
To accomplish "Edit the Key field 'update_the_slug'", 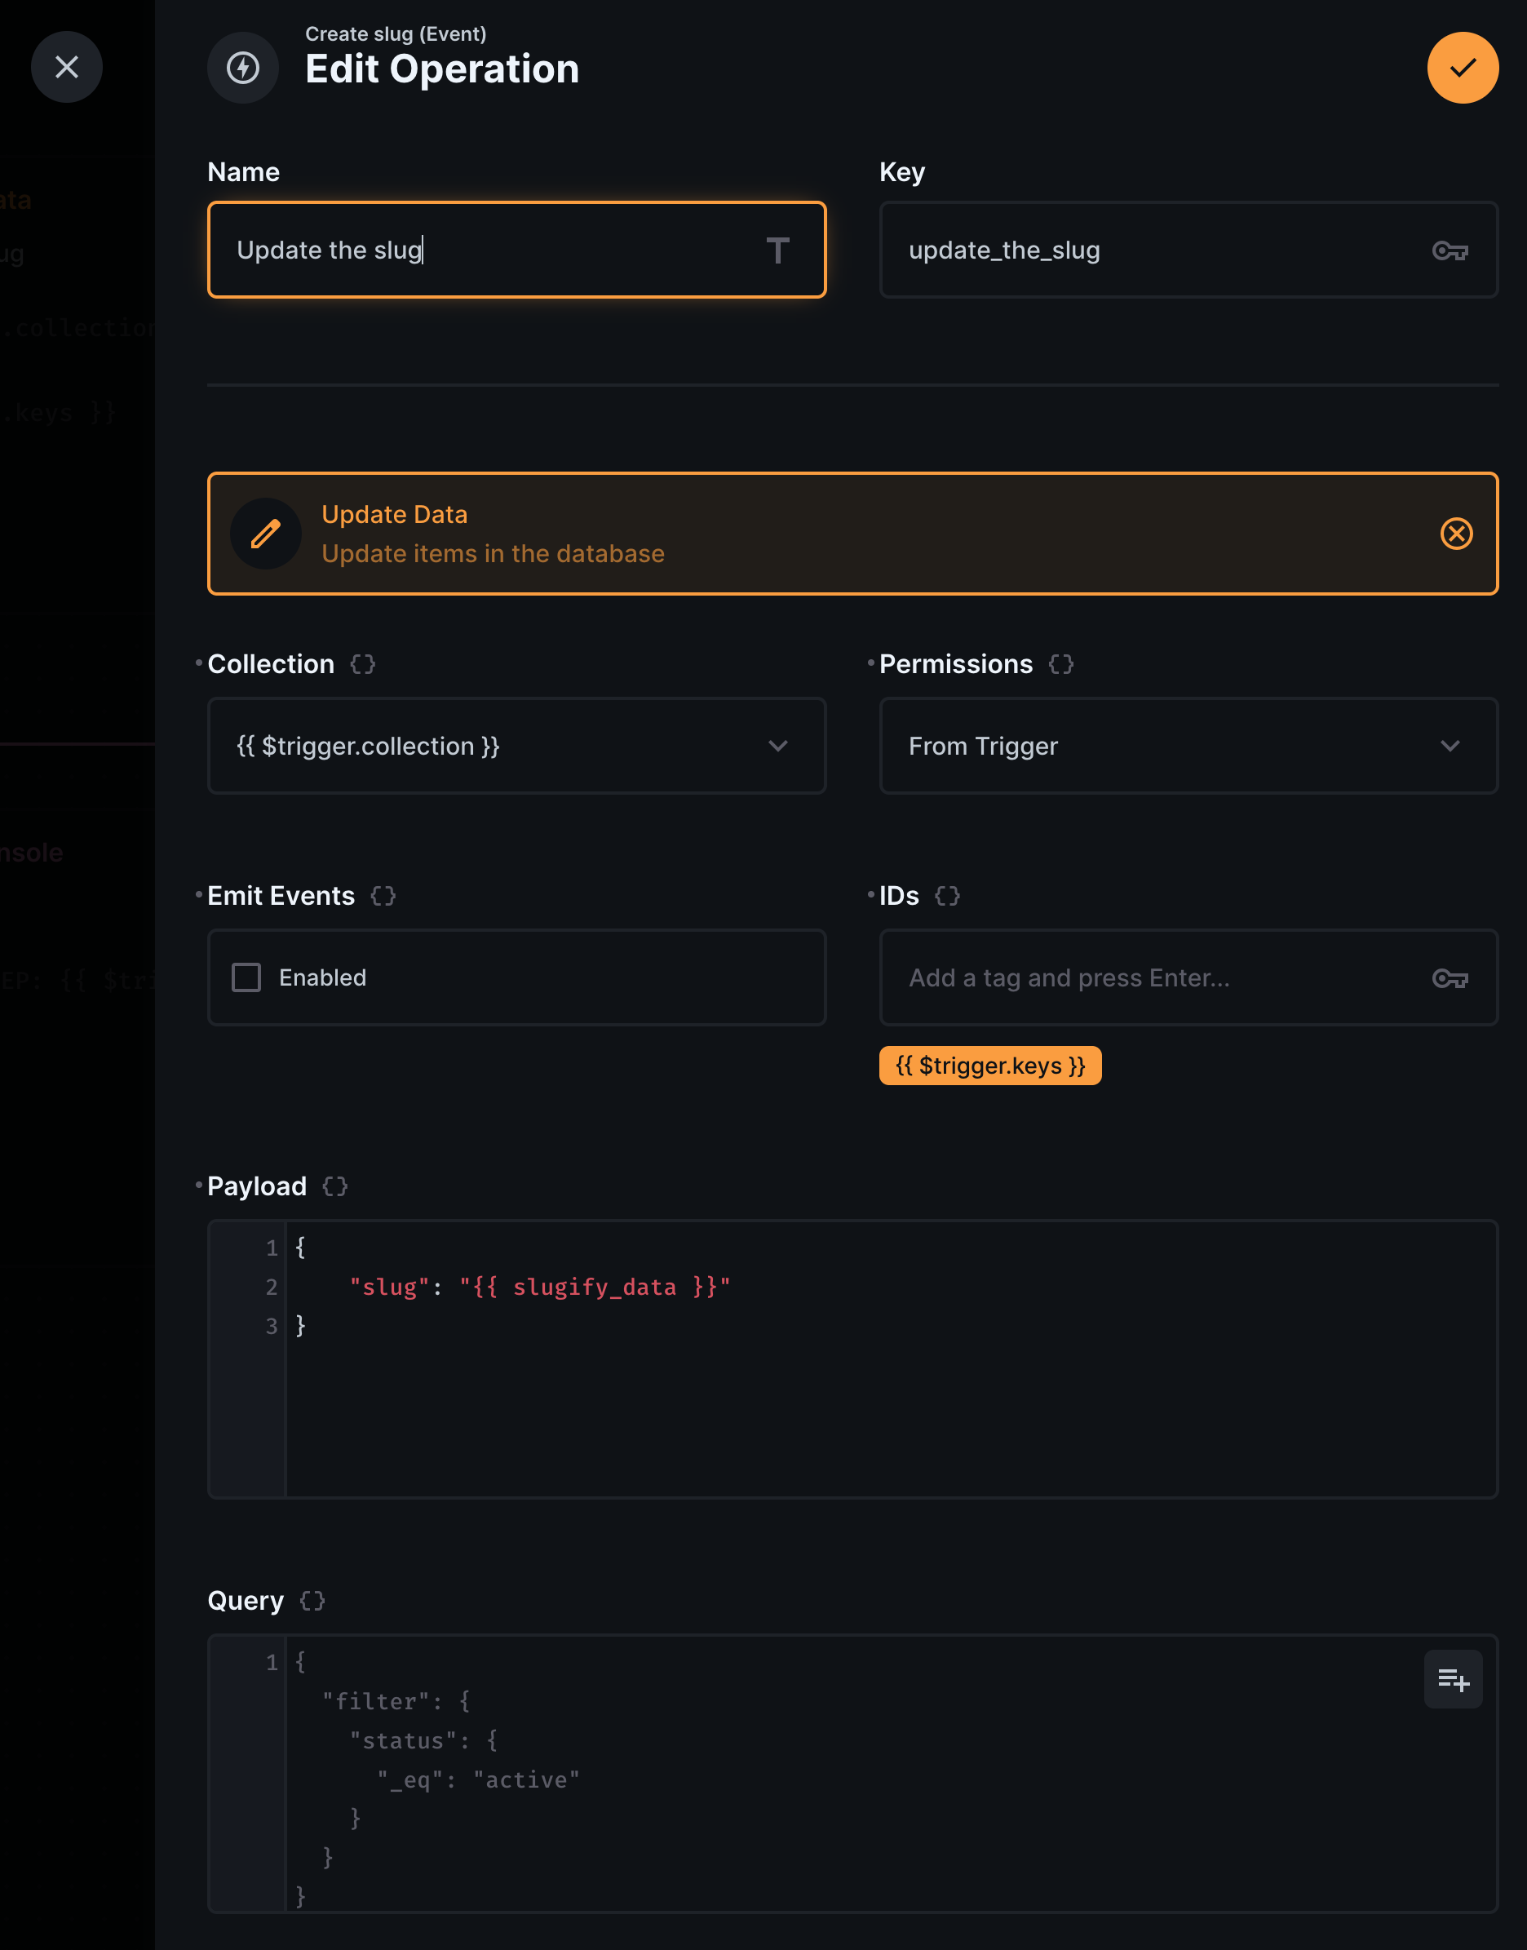I will pos(1189,250).
